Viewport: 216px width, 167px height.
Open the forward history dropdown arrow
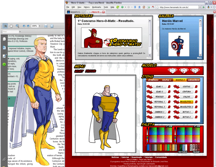pos(132,7)
